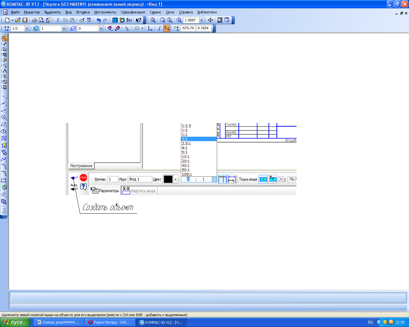Activate the What's This help pointer icon

tap(138, 20)
